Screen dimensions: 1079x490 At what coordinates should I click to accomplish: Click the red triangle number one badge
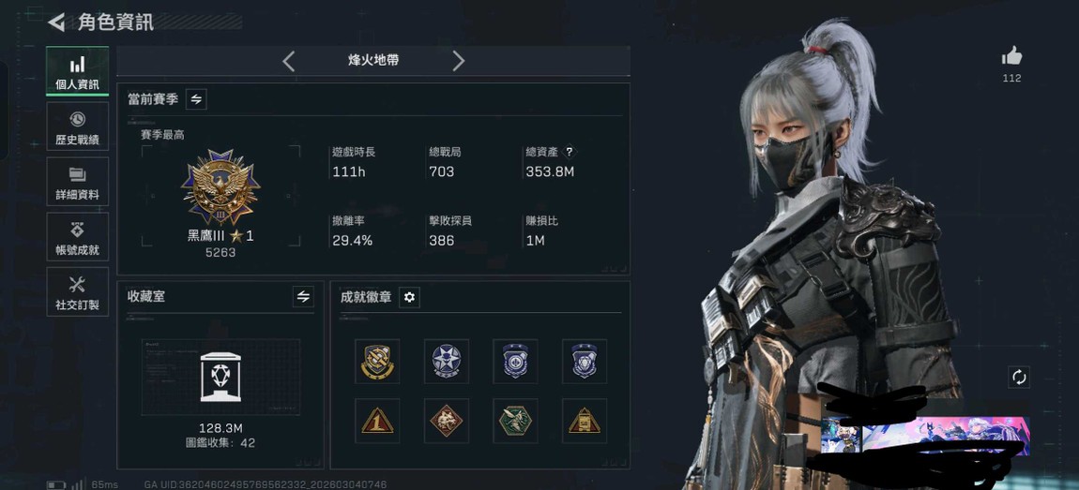(x=377, y=421)
